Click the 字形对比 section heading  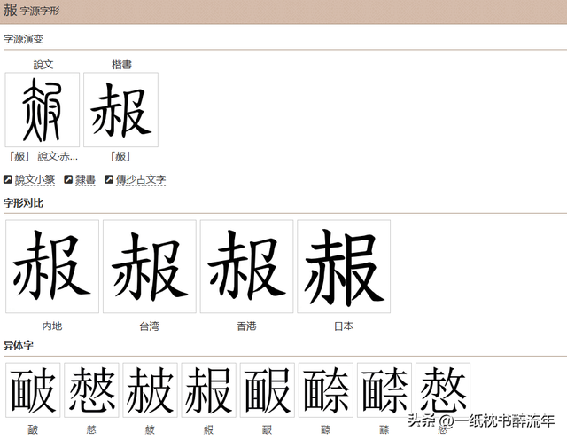click(24, 203)
